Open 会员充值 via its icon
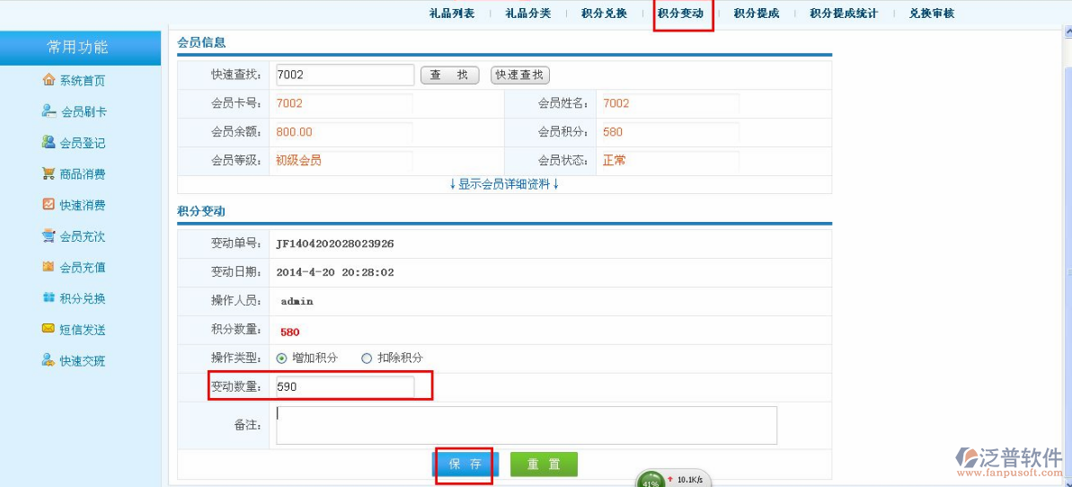Viewport: 1072px width, 487px height. click(49, 267)
